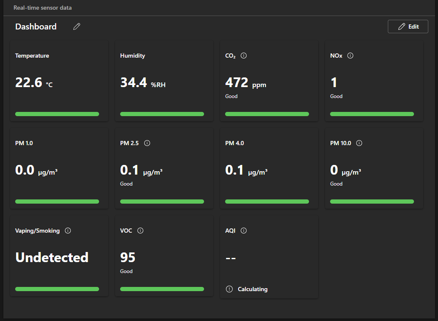Click the Temperature green status bar
Screen dimensions: 438x321
coord(57,114)
